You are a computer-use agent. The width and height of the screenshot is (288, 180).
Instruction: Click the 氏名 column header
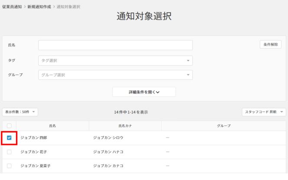(52, 125)
